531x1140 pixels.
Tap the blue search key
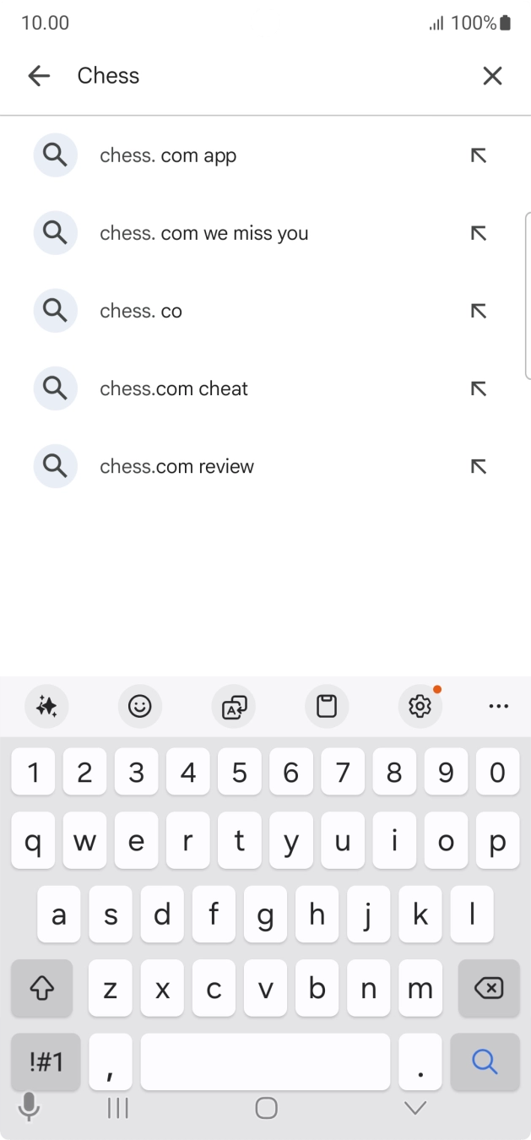click(x=485, y=1061)
